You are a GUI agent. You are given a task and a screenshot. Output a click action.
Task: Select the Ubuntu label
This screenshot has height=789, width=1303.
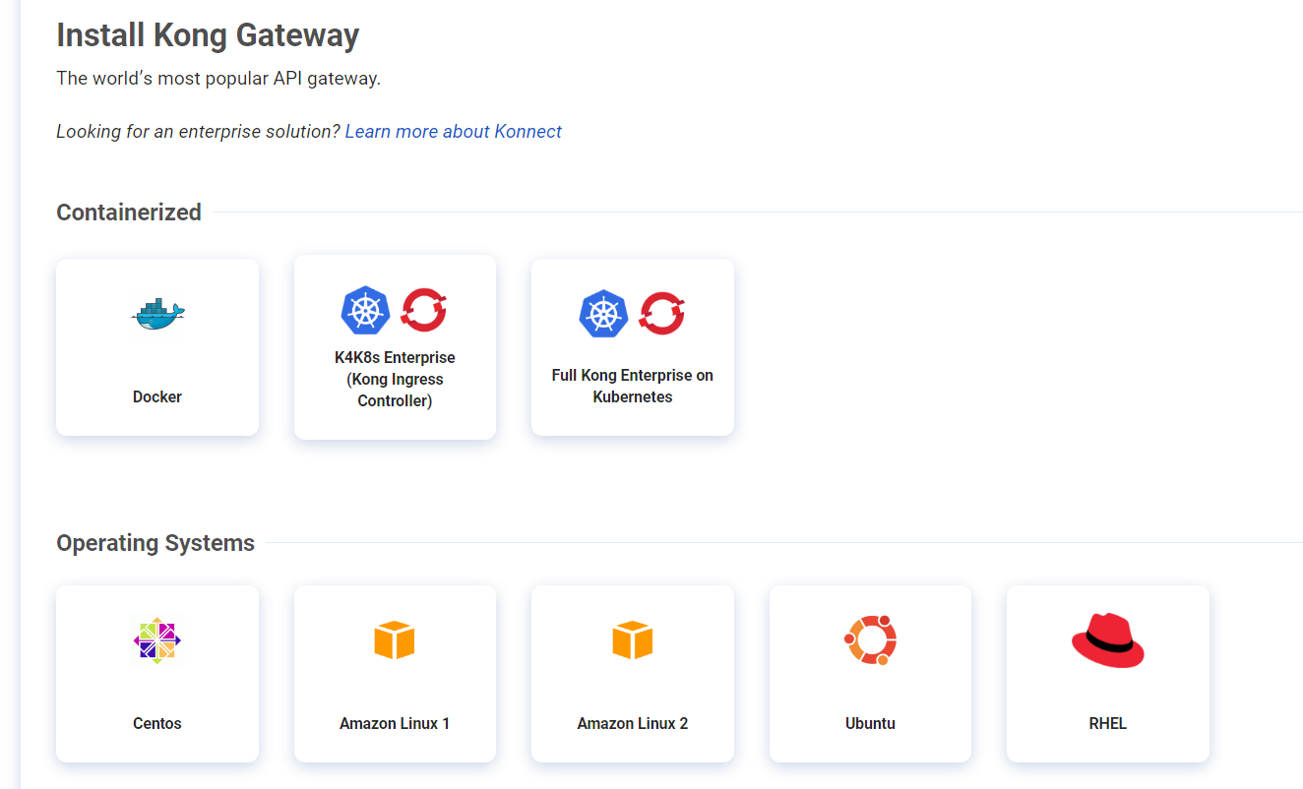870,723
